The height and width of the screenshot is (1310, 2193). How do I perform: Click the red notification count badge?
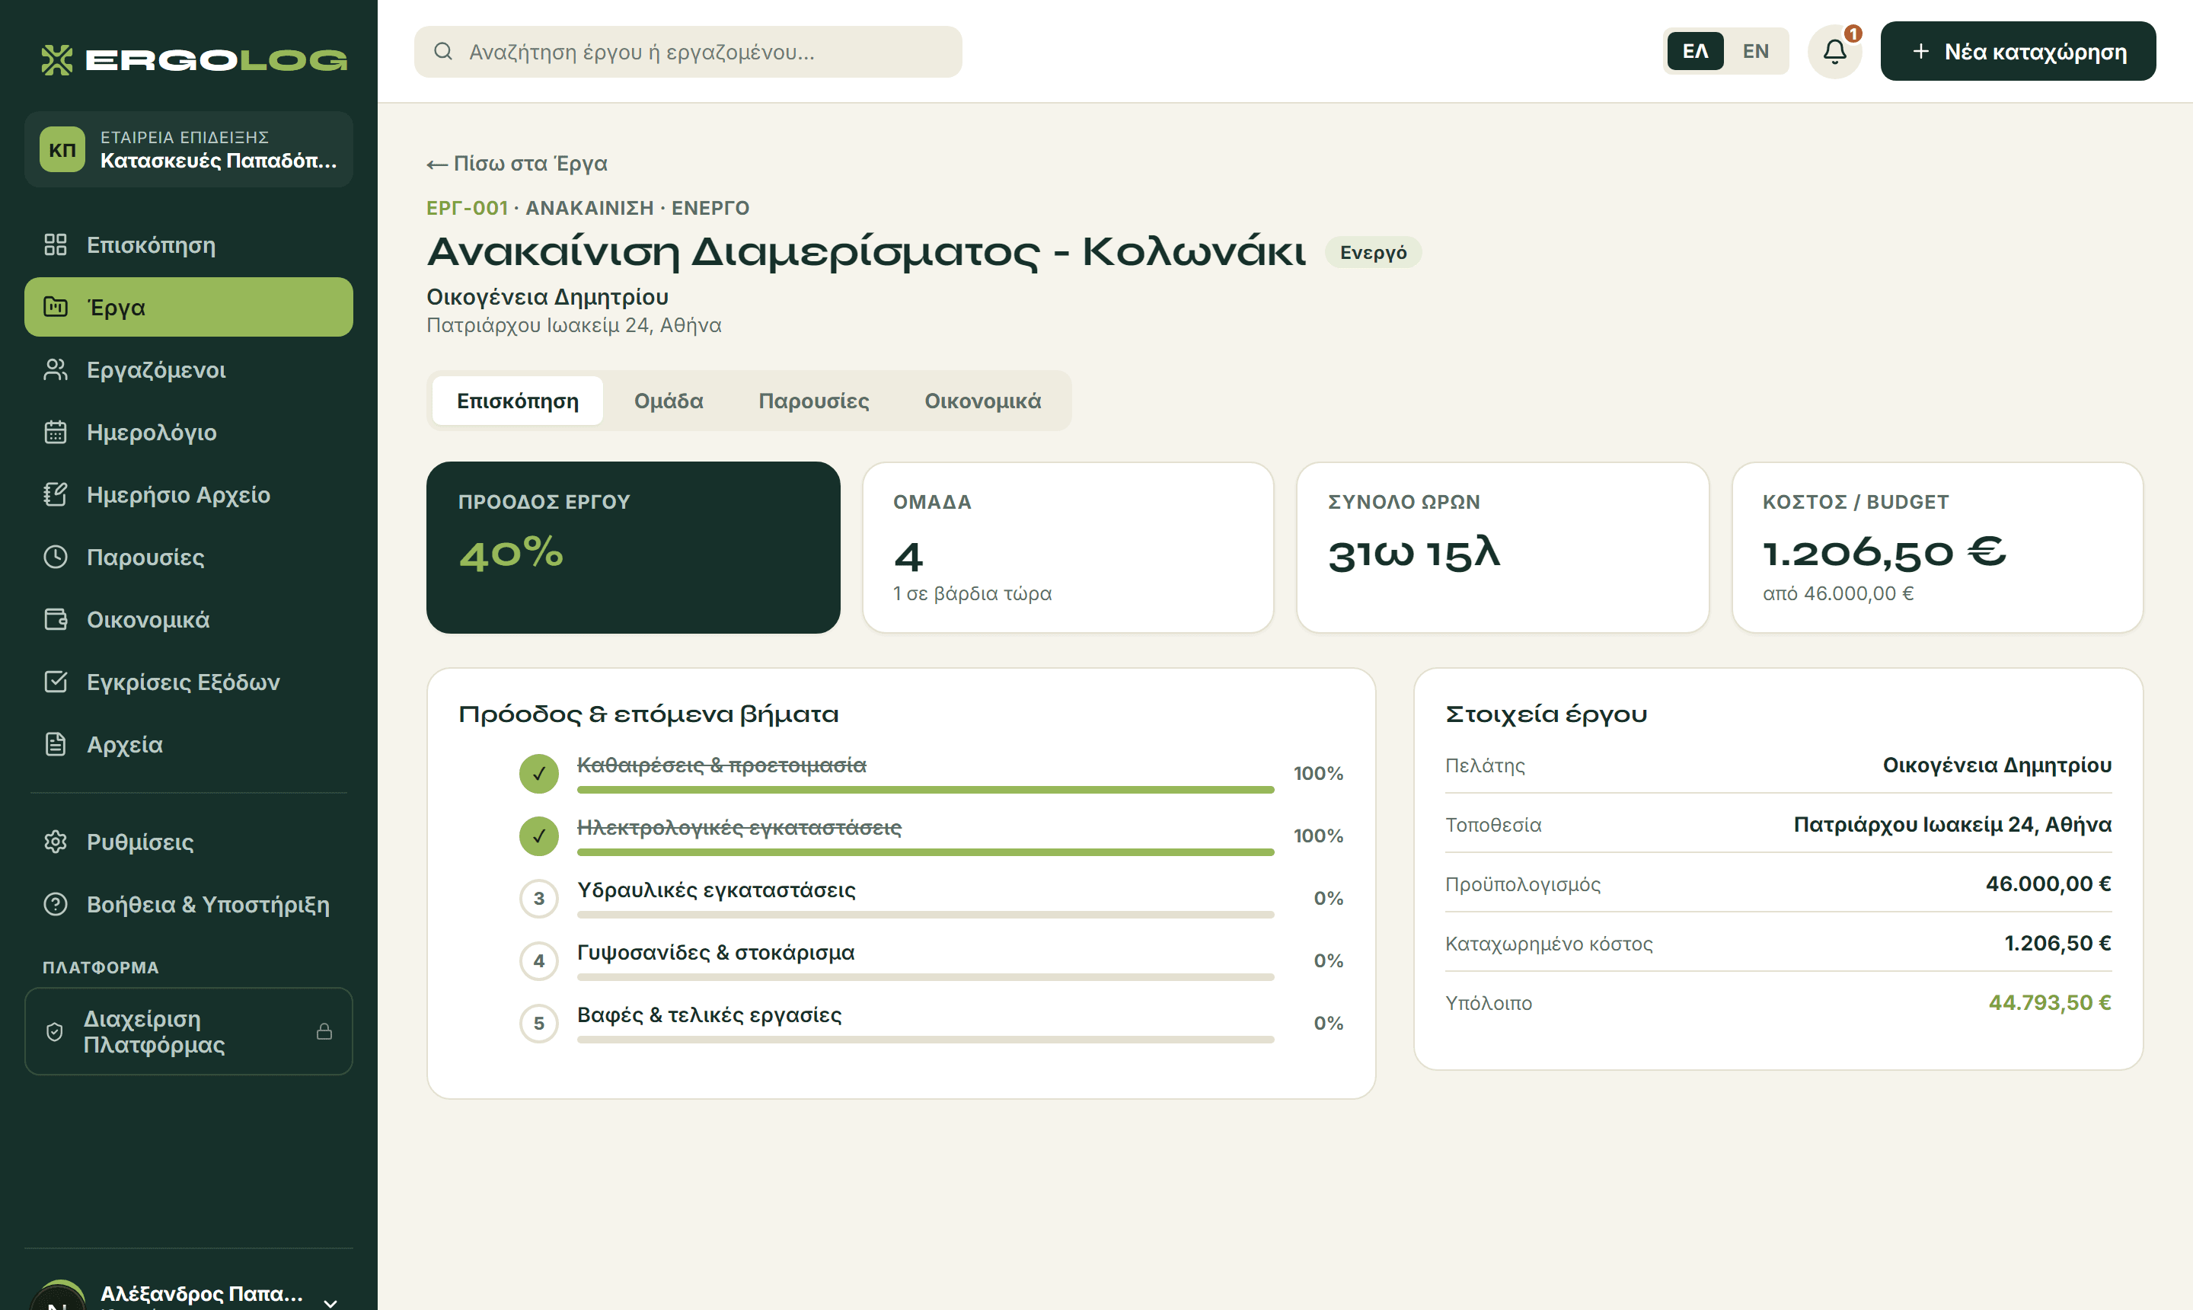tap(1853, 34)
